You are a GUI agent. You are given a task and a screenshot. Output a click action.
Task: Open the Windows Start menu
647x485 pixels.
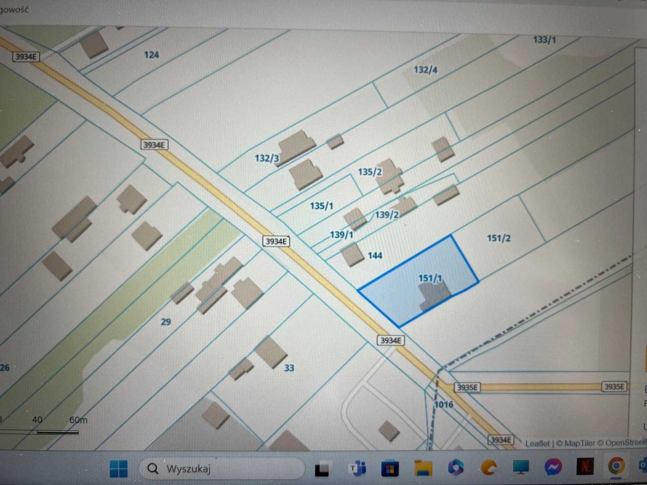point(119,469)
